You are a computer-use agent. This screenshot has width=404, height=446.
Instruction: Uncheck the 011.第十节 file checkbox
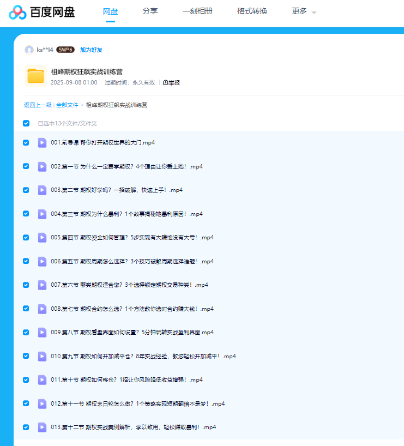(x=26, y=379)
